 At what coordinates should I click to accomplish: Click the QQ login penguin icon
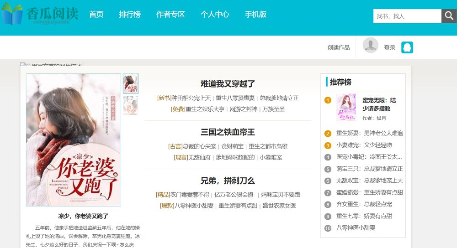point(407,47)
